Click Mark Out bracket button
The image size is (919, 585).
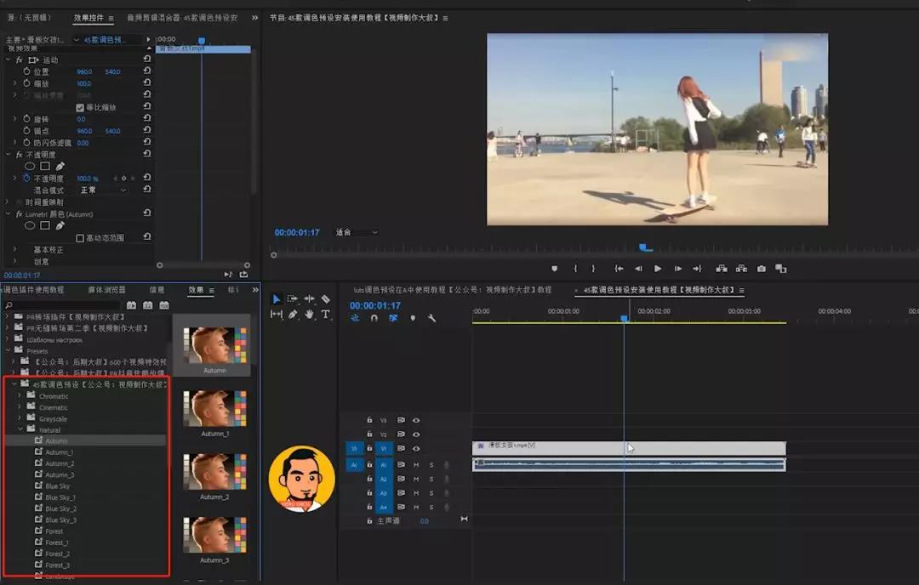(593, 269)
